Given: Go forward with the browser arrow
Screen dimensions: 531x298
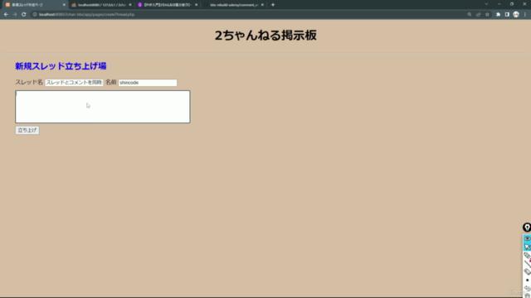Looking at the screenshot, I should (15, 15).
